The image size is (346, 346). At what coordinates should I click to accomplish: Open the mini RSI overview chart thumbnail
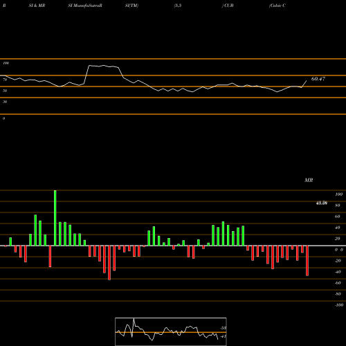pyautogui.click(x=171, y=331)
